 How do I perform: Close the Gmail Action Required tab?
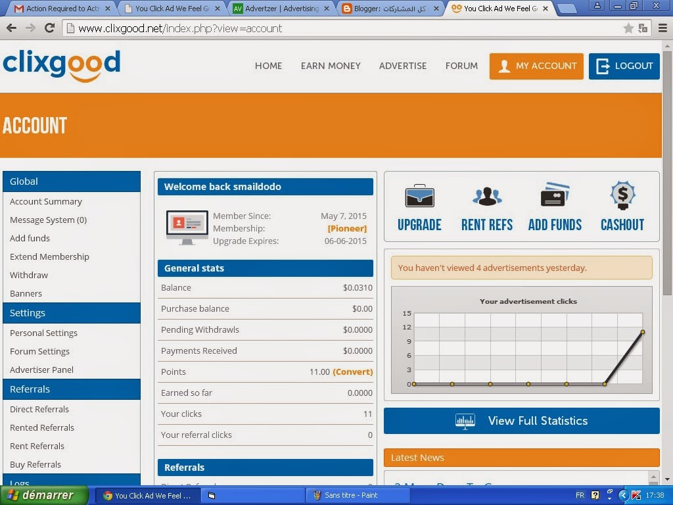pyautogui.click(x=107, y=9)
